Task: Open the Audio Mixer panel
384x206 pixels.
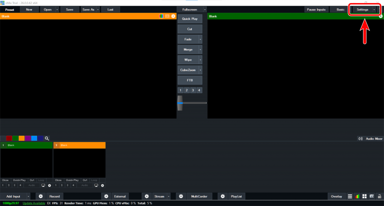Action: click(x=370, y=139)
